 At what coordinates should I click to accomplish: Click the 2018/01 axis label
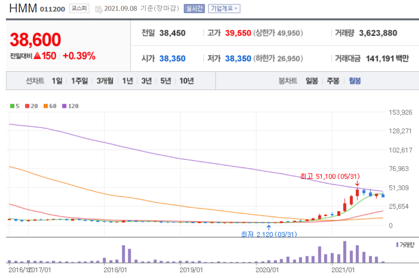click(x=115, y=270)
